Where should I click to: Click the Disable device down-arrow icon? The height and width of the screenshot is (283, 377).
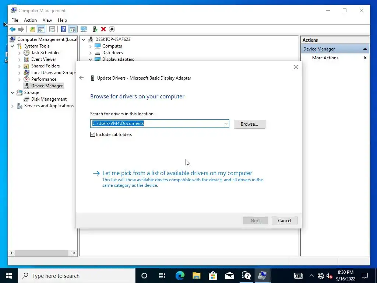112,29
